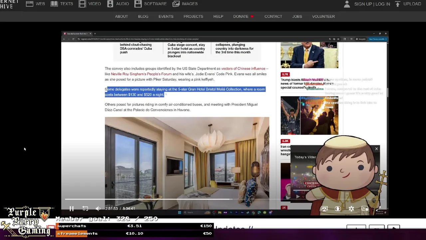
Task: Click the Member goal 328 / 250 text
Action: point(106,219)
